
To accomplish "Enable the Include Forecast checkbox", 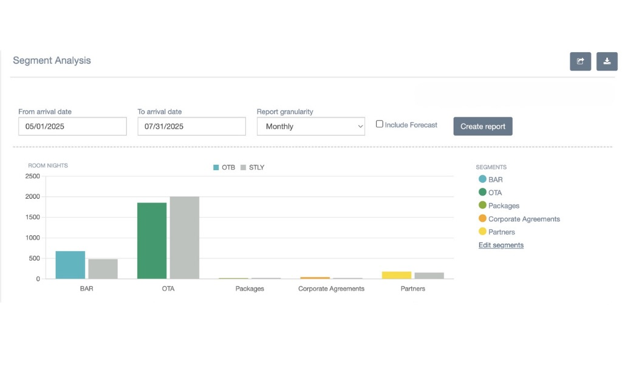I will (380, 124).
